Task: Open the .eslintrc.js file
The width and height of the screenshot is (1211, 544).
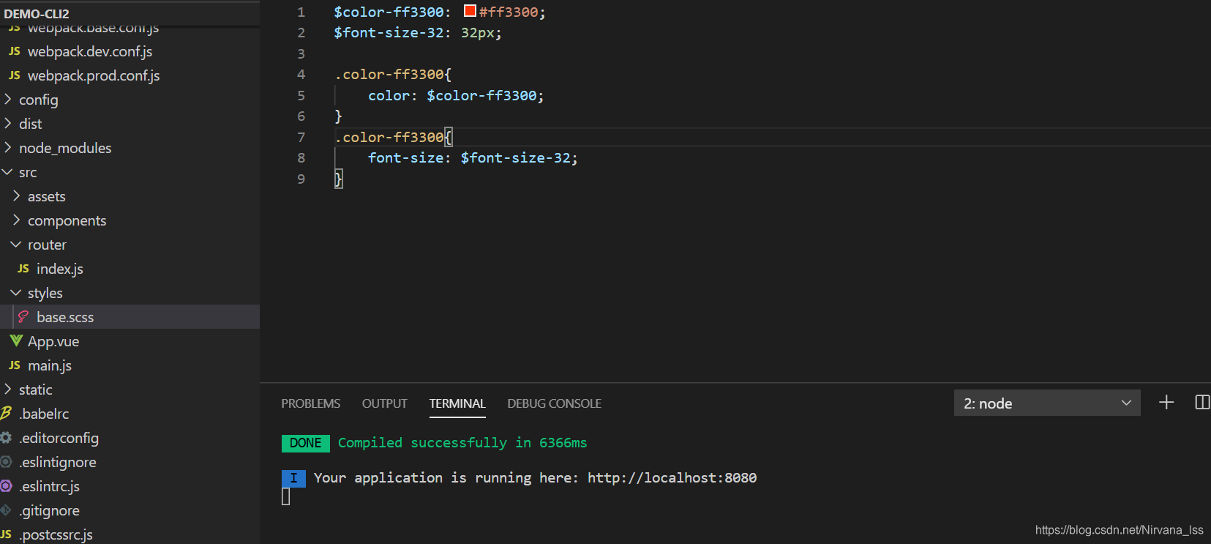Action: [x=49, y=486]
